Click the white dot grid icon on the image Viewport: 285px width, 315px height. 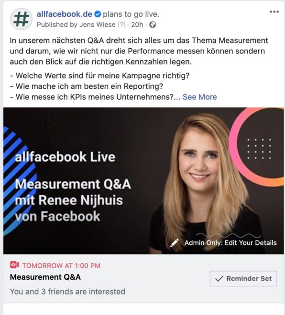coord(259,148)
